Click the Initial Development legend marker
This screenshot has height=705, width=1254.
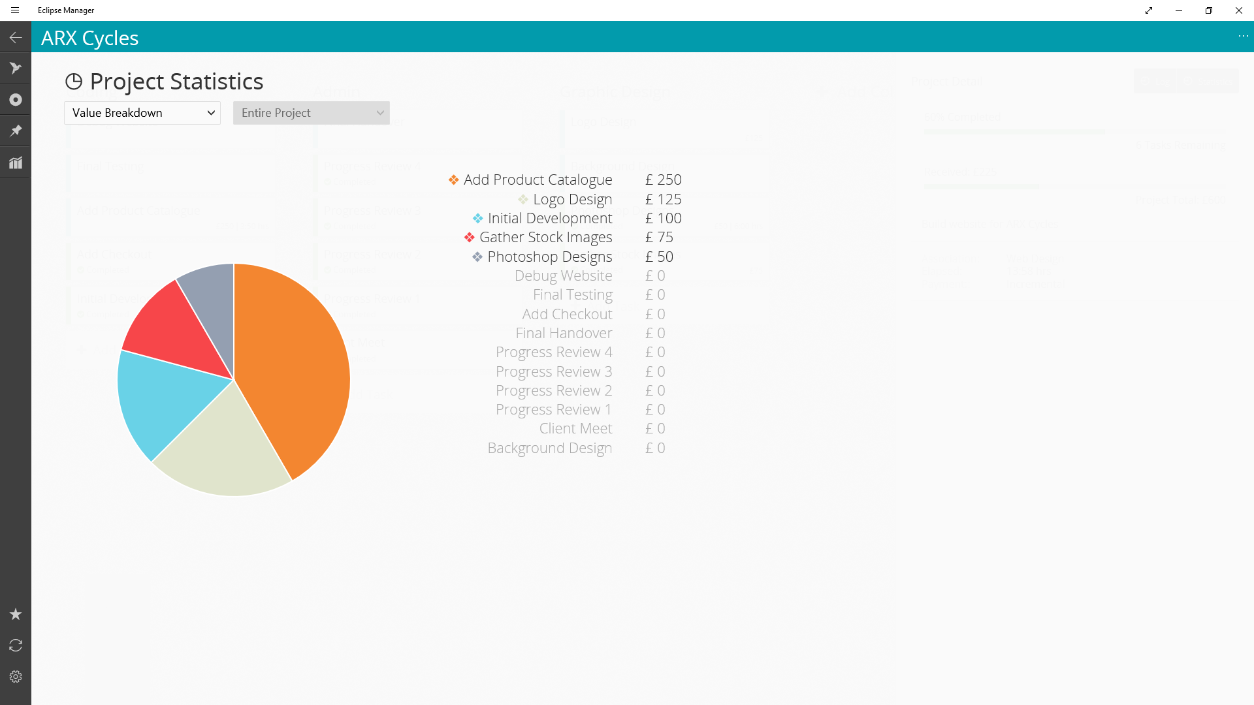coord(478,219)
